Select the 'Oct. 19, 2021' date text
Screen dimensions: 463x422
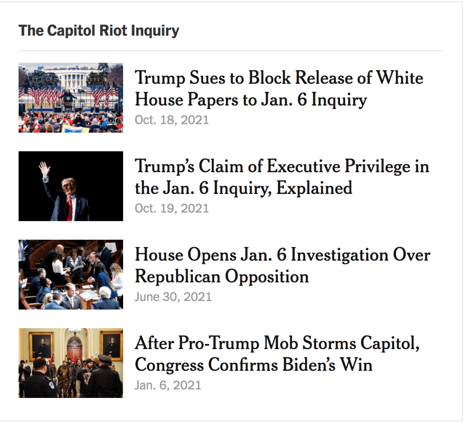coord(172,209)
